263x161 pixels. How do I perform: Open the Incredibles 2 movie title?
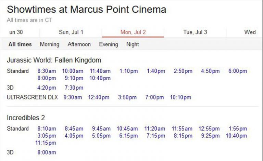point(26,118)
